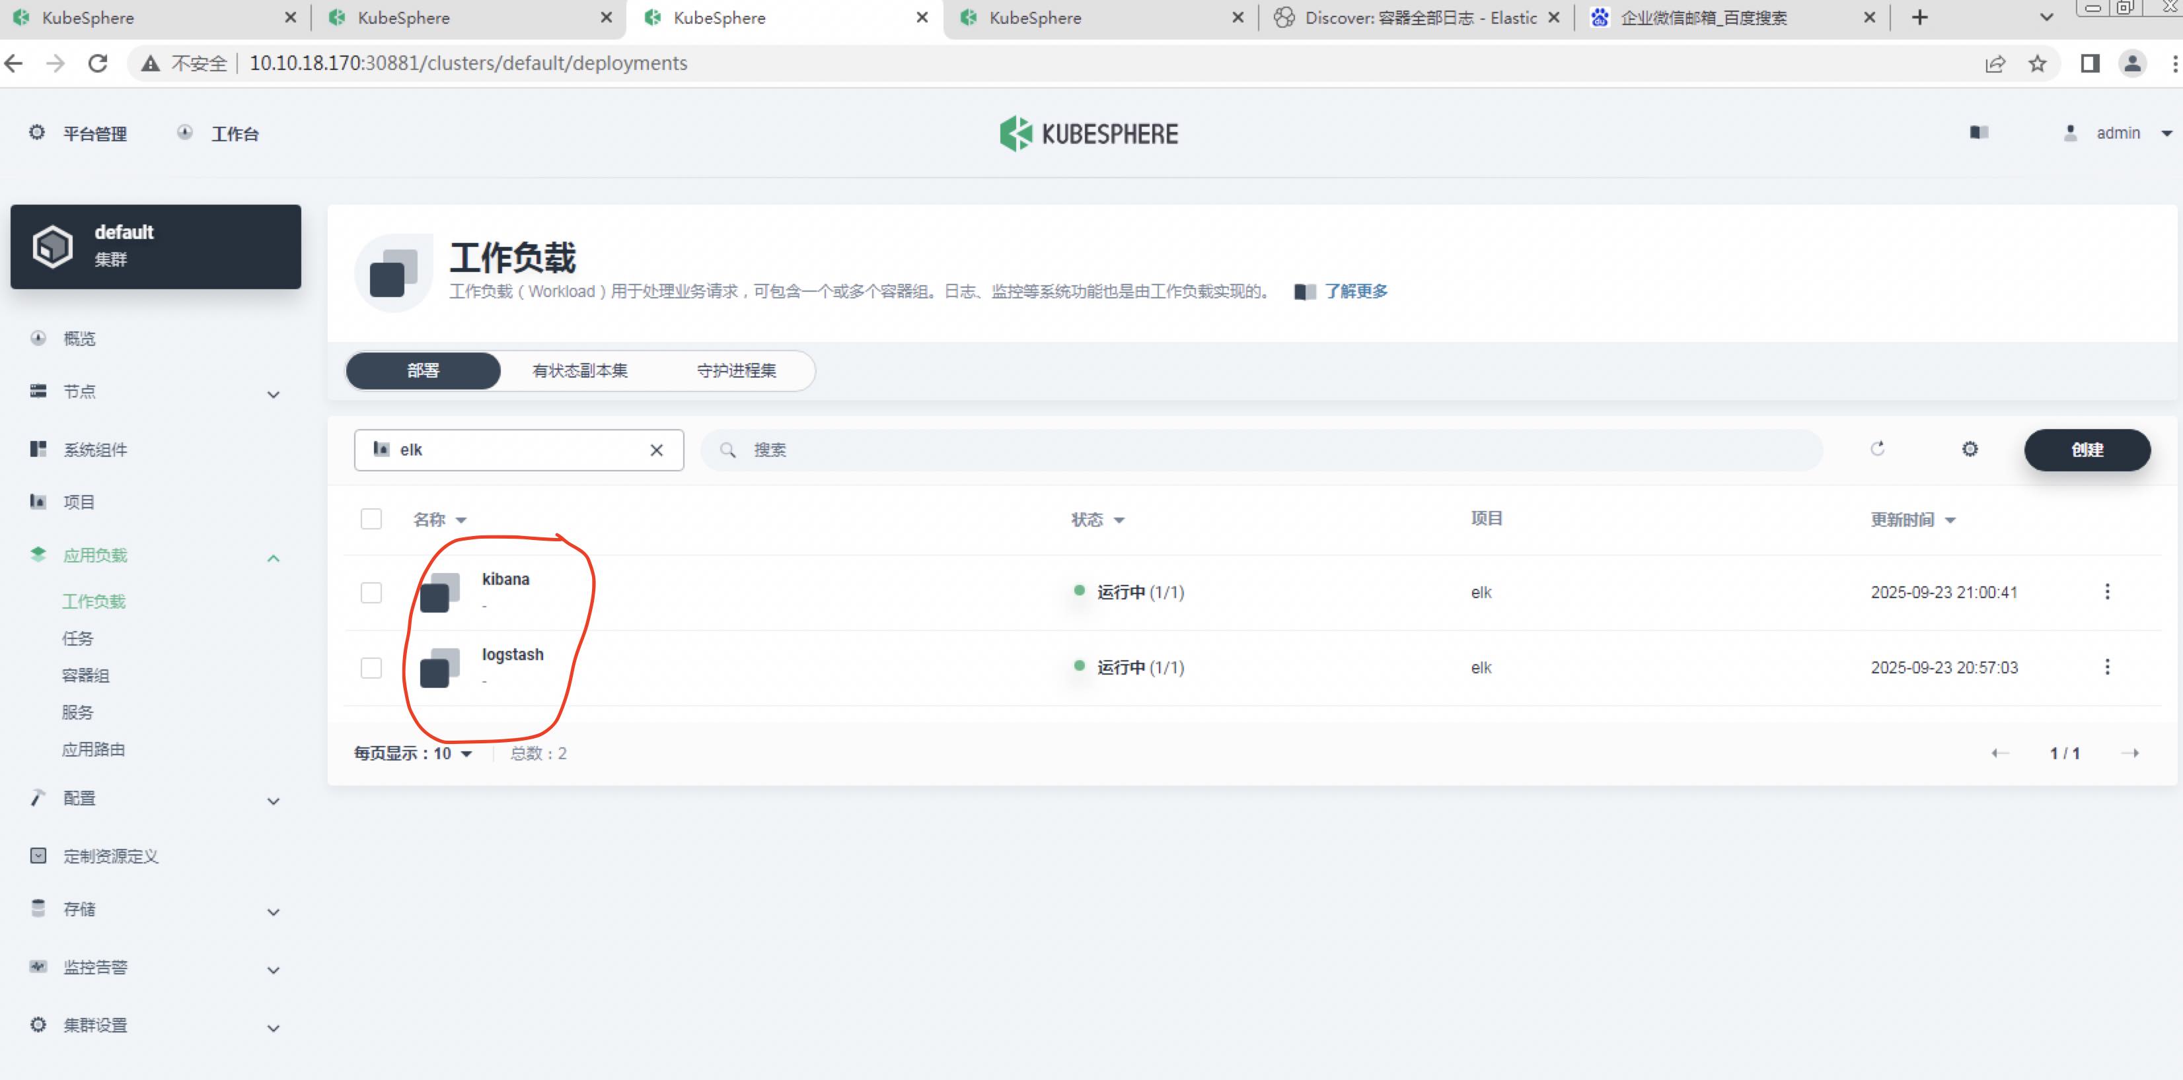Click the KubeSphere logo in header
This screenshot has width=2183, height=1080.
click(1089, 133)
